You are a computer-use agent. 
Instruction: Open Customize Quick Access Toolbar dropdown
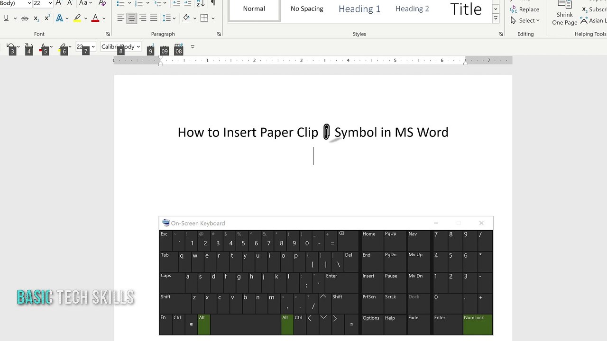[x=192, y=47]
